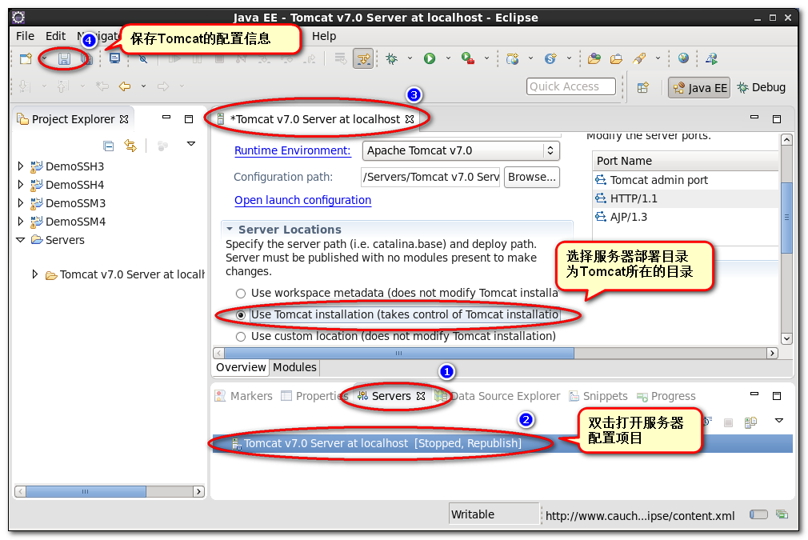The image size is (808, 540).
Task: Maximize the server editor area
Action: pos(777,119)
